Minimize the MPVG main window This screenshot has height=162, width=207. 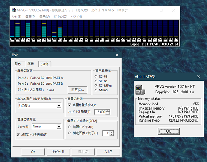pos(149,10)
